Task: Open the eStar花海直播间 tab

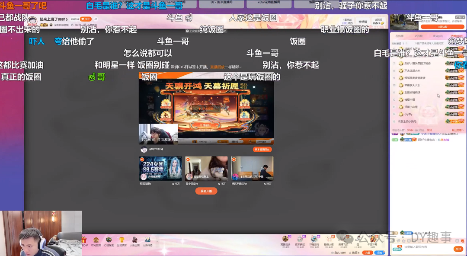Action: 269,3
